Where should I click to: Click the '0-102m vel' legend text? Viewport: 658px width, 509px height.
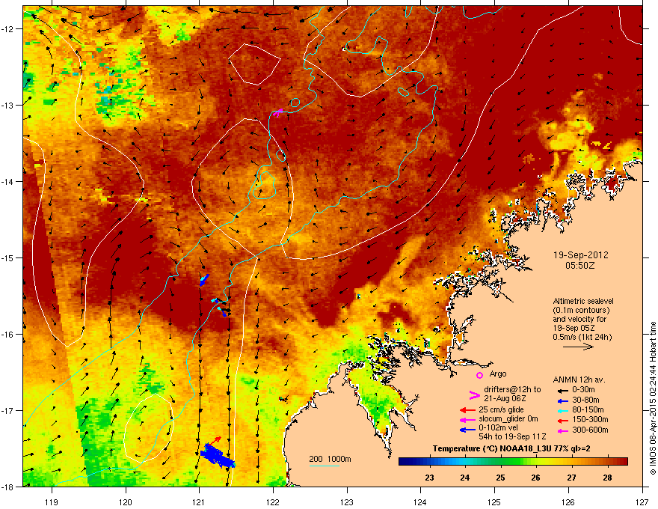(x=498, y=427)
